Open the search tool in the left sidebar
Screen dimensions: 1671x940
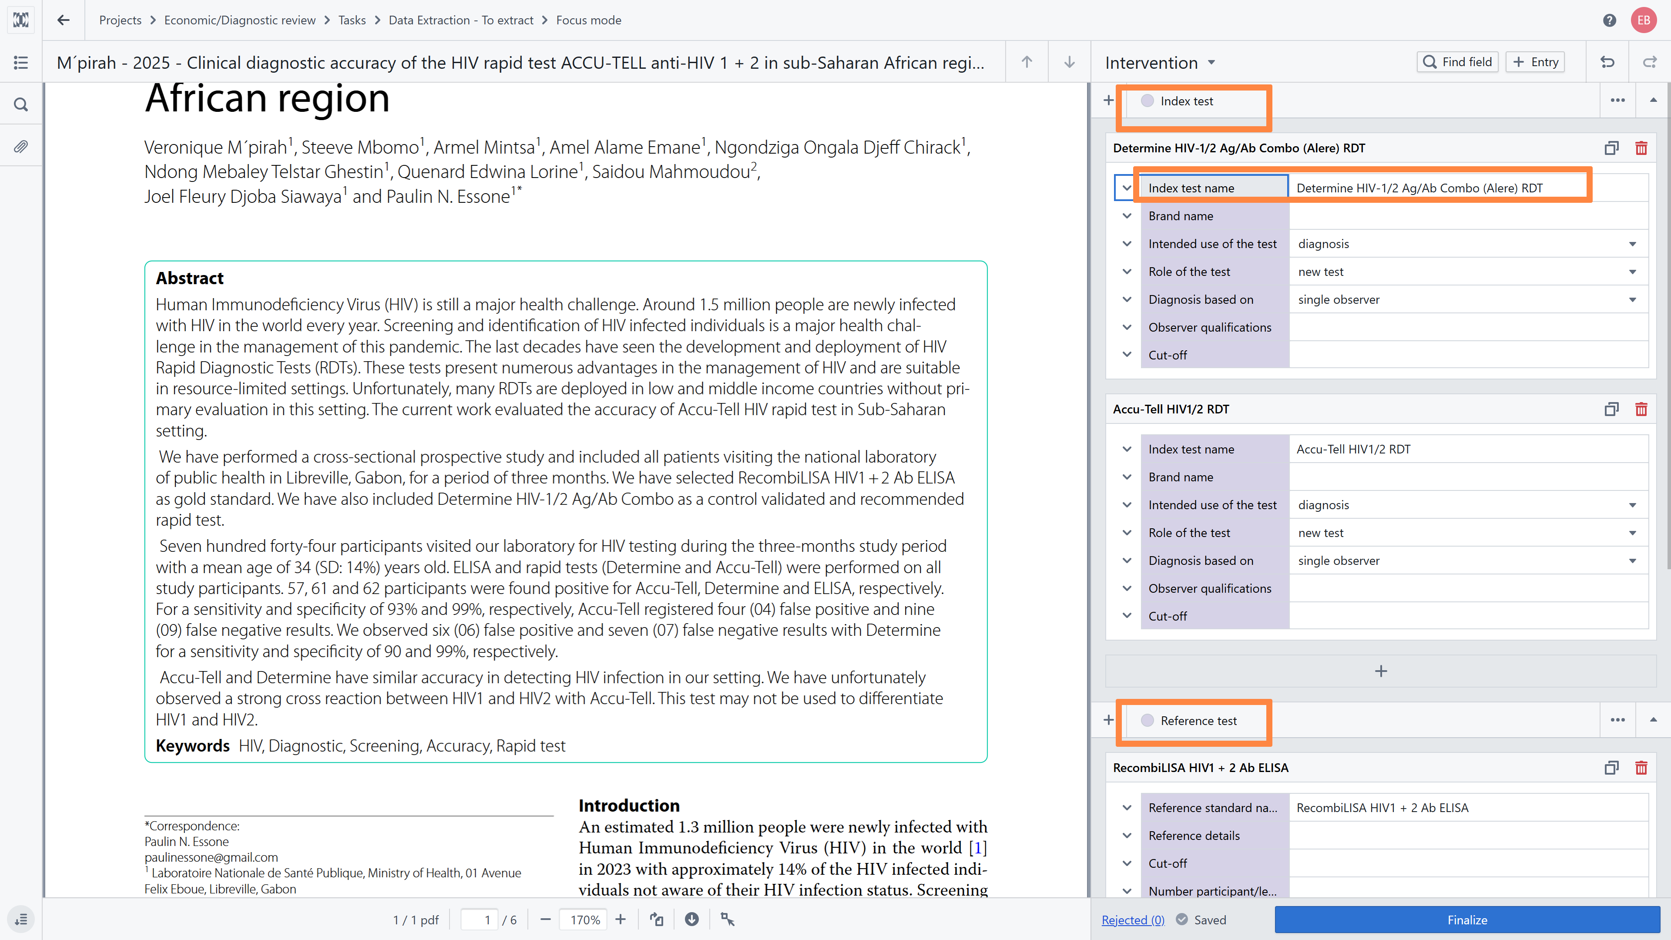click(21, 104)
